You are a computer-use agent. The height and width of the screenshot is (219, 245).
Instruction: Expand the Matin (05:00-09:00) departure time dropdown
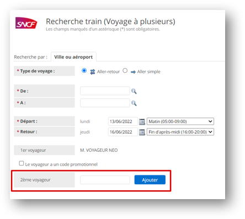(x=180, y=121)
